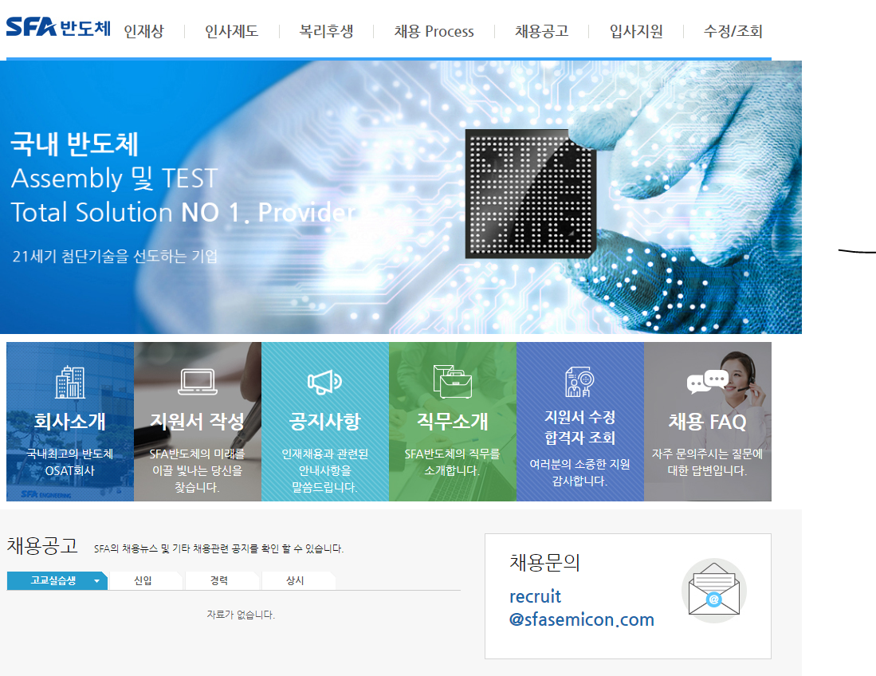Click SFA반도체의 직무를 소개합니다 text
This screenshot has width=876, height=676.
(453, 462)
